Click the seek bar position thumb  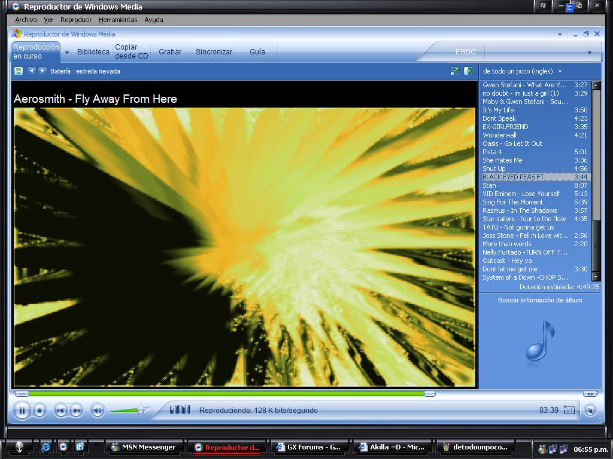click(x=430, y=394)
